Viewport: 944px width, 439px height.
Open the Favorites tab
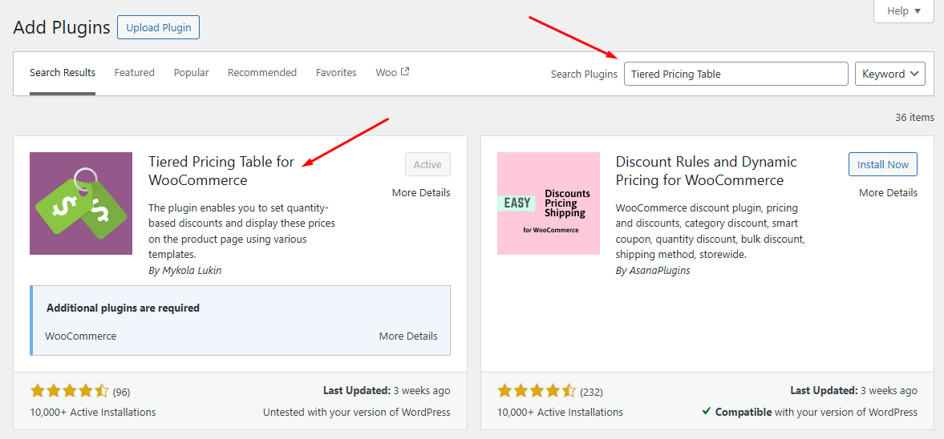[x=336, y=73]
